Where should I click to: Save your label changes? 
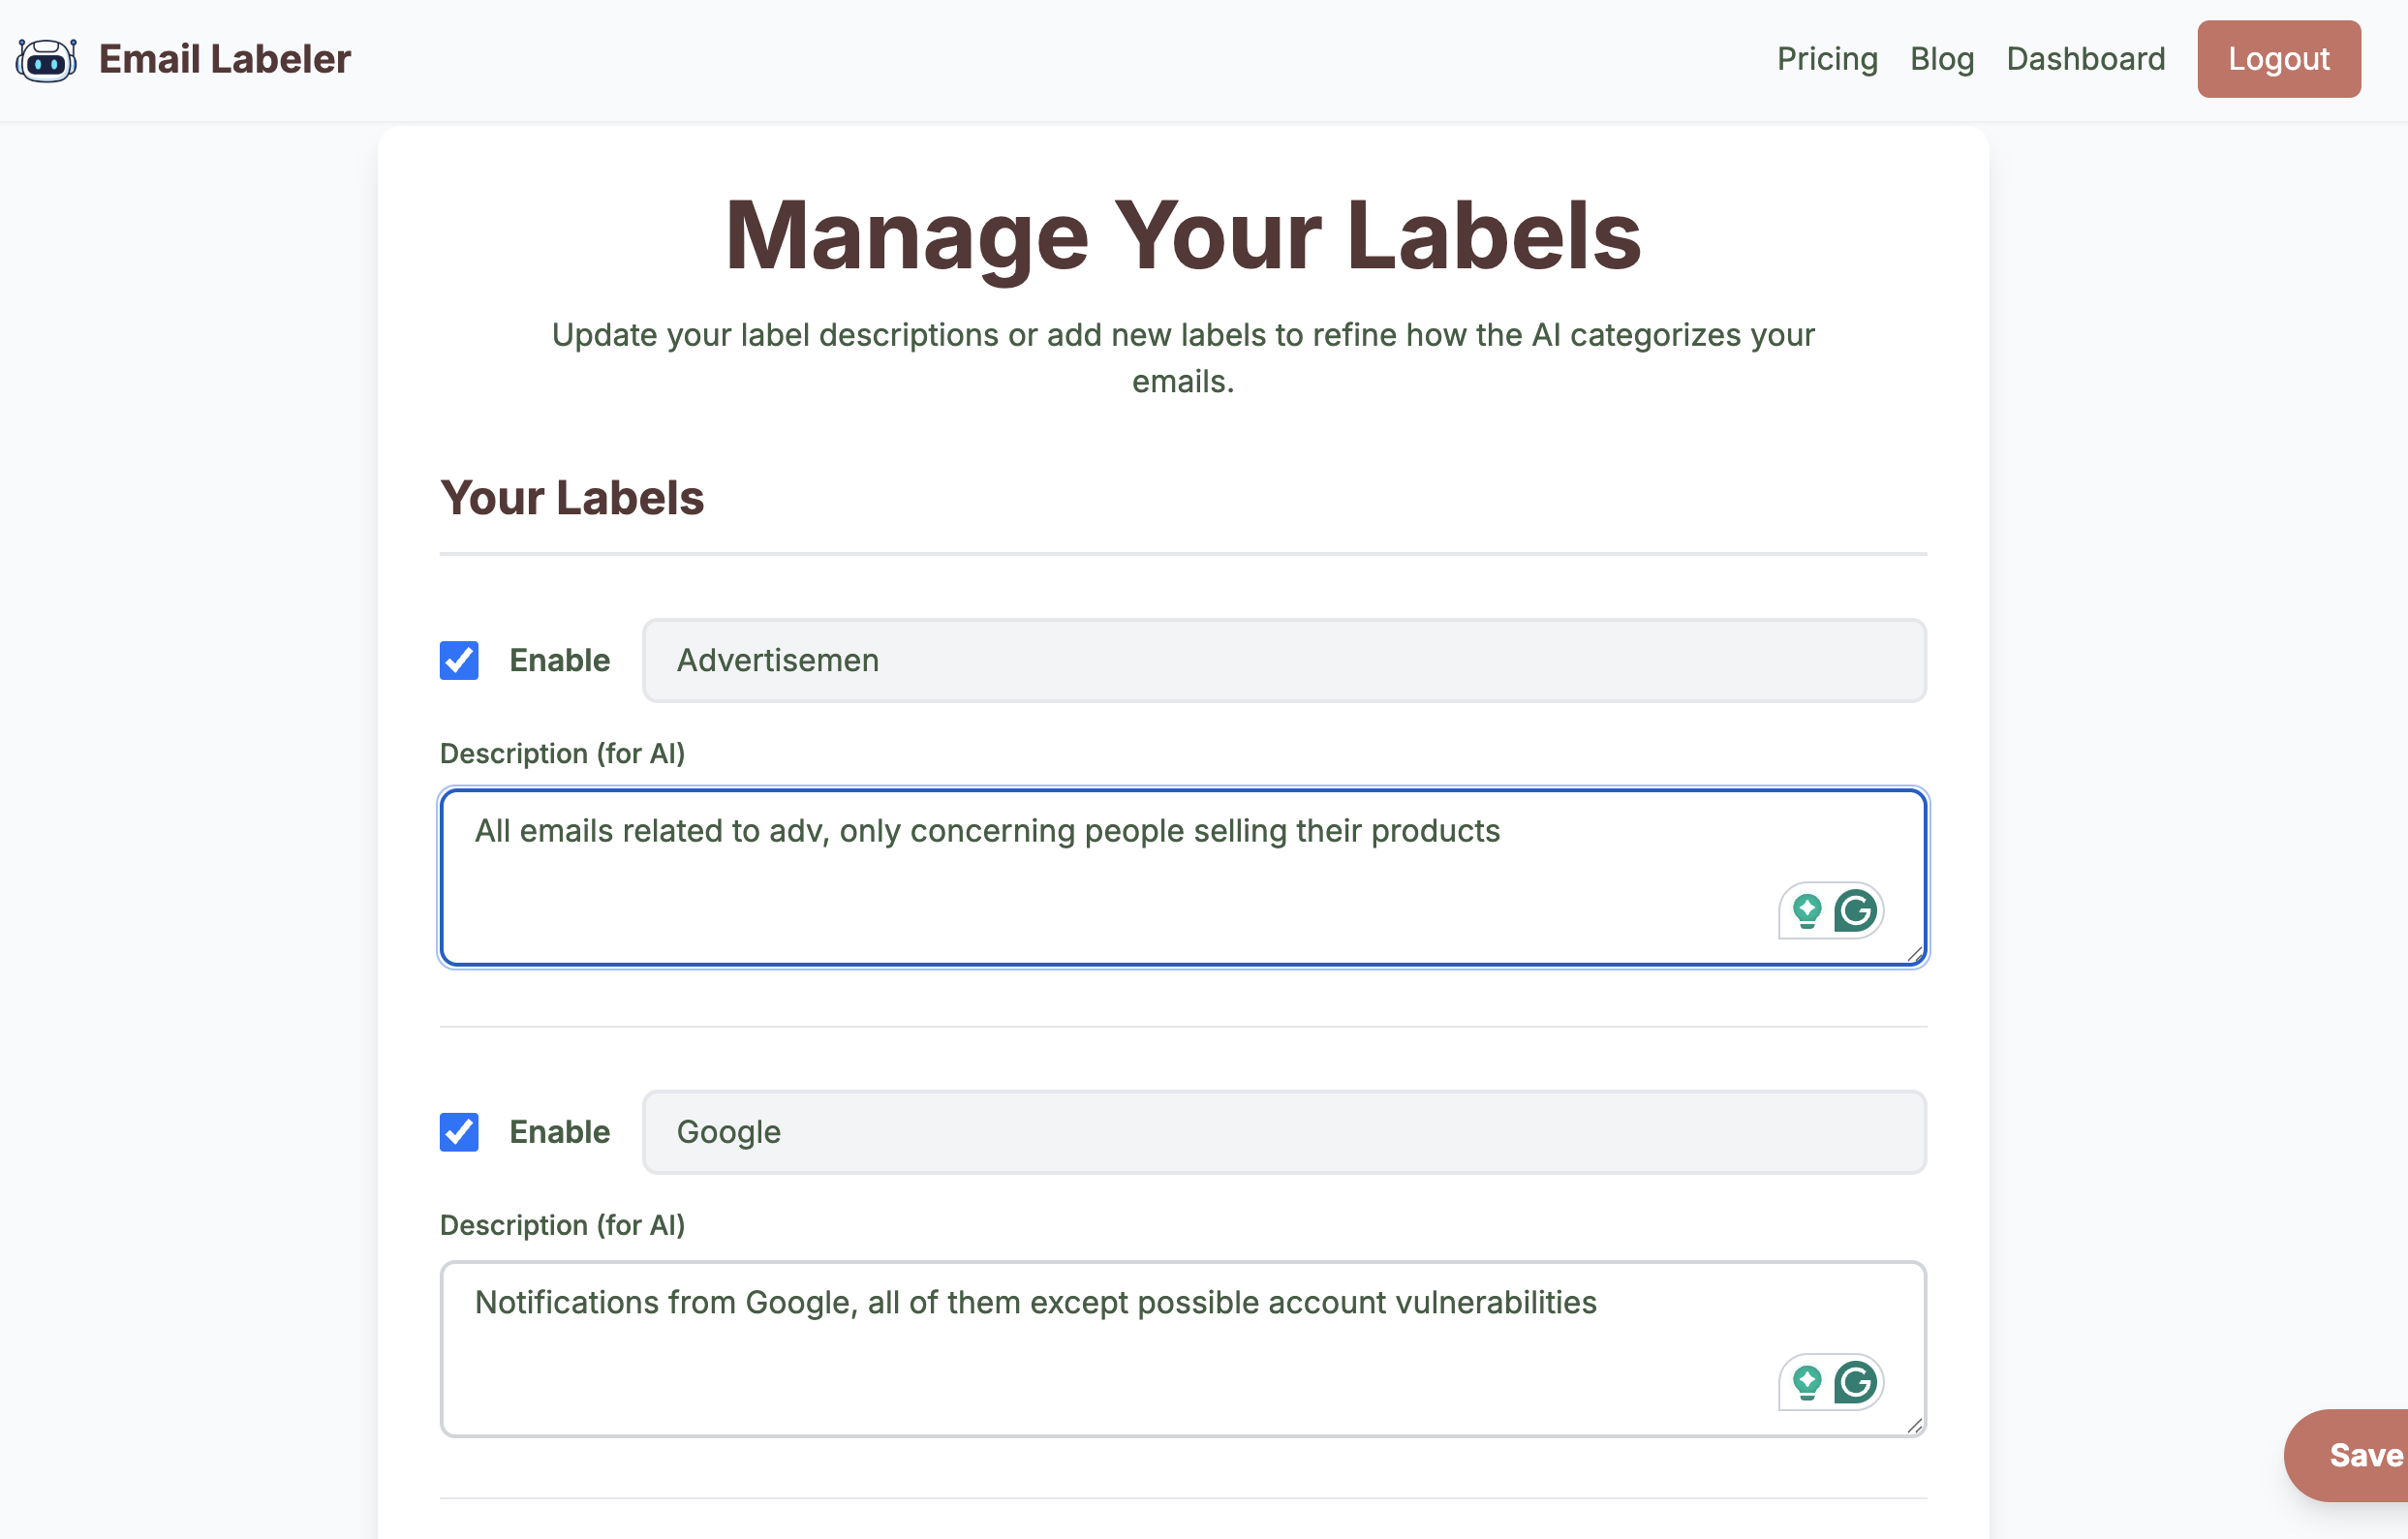click(2365, 1455)
